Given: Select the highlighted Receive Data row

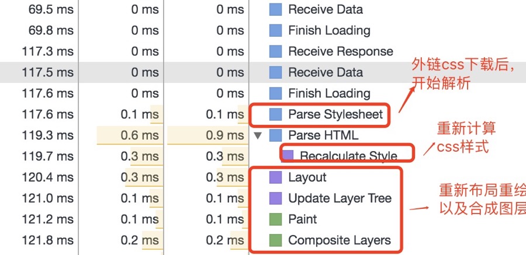Looking at the screenshot, I should pos(263,72).
